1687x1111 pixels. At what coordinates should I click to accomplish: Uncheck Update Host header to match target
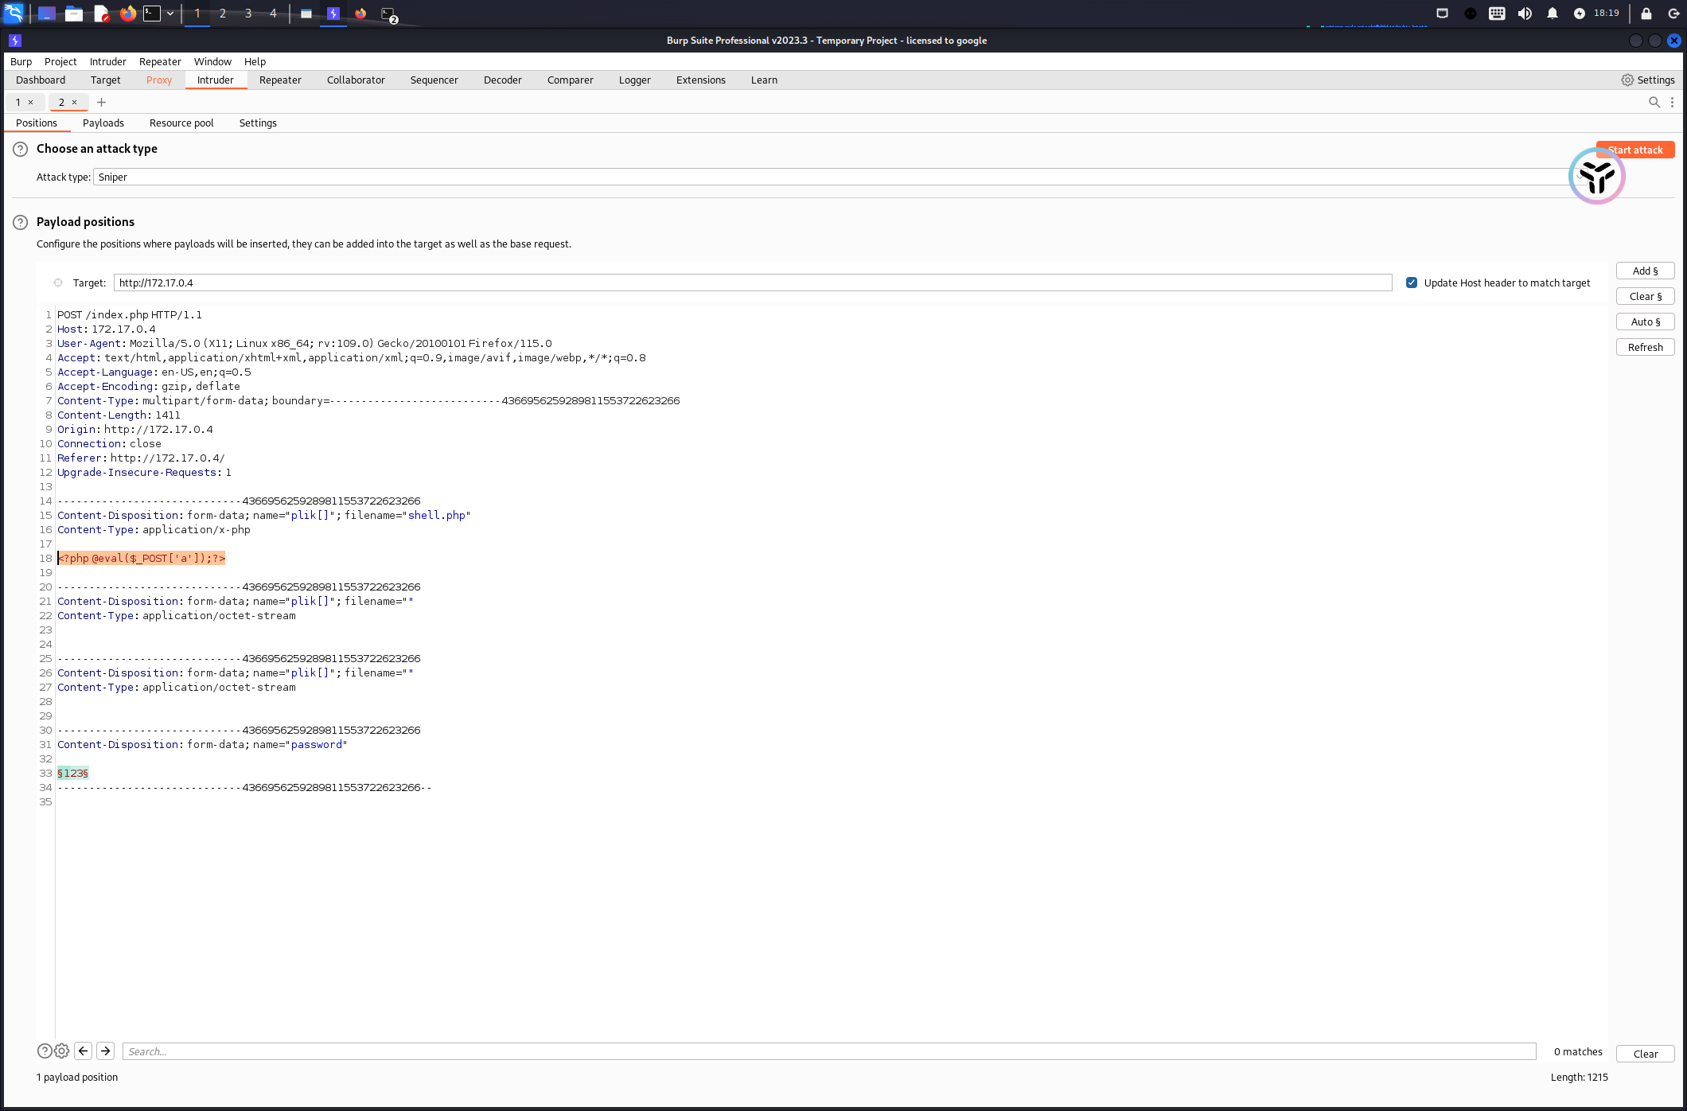1411,283
